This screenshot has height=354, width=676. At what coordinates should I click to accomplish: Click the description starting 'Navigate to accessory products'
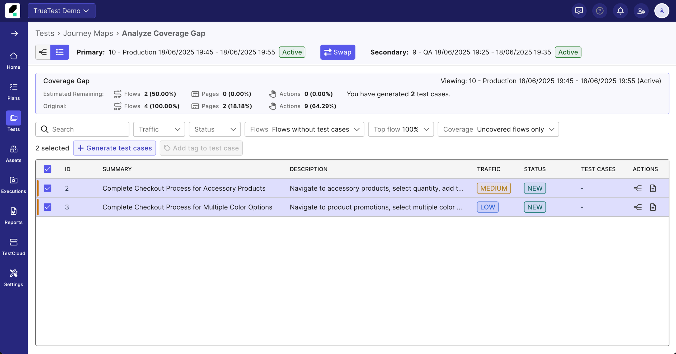tap(377, 188)
